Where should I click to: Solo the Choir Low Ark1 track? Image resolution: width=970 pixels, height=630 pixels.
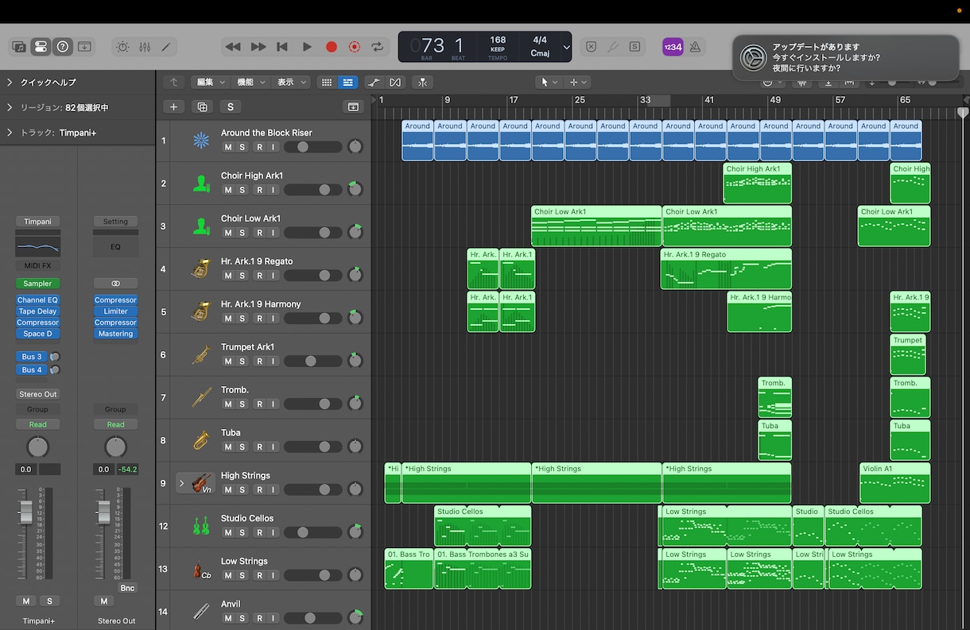point(242,233)
